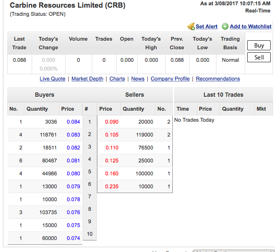Select seller price 0.160
The width and height of the screenshot is (275, 252).
[112, 173]
